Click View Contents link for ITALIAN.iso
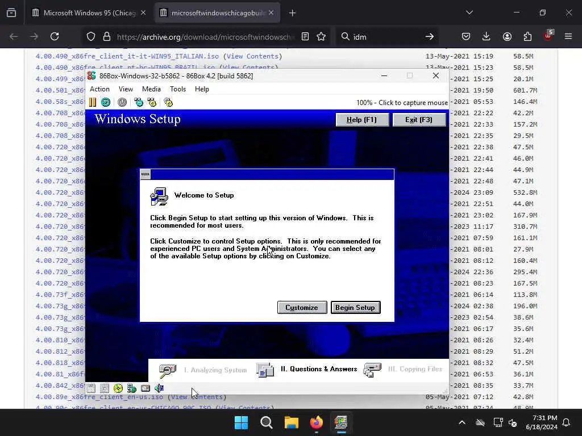The image size is (582, 436). 252,56
